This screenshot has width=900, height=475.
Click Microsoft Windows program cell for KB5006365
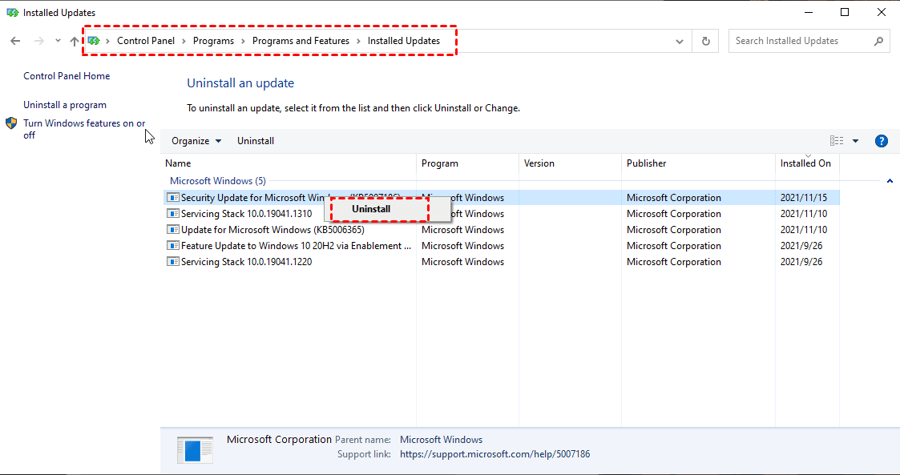point(462,229)
